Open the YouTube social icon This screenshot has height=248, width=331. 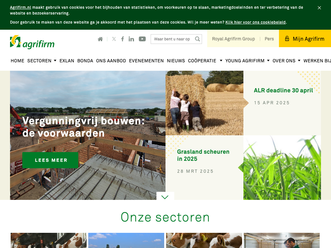click(142, 39)
